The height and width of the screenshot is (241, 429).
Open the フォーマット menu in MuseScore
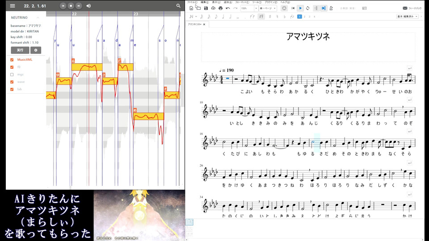pyautogui.click(x=242, y=2)
